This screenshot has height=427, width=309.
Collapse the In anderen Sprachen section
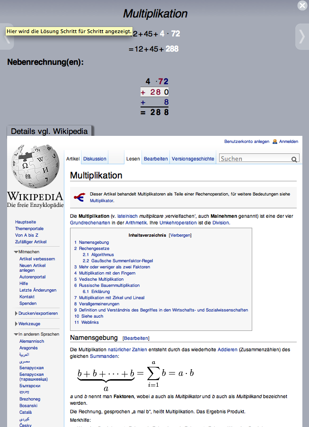[16, 334]
